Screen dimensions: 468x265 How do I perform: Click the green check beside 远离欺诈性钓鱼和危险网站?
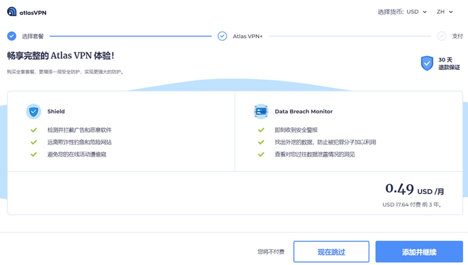pos(34,142)
